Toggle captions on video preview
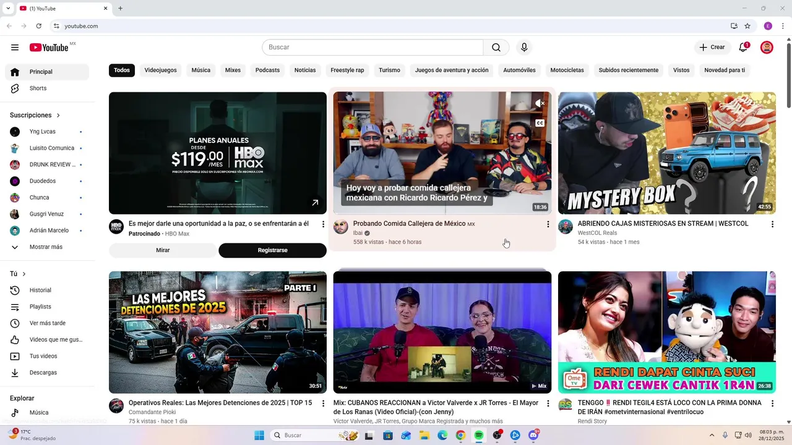This screenshot has height=445, width=792. [x=540, y=123]
